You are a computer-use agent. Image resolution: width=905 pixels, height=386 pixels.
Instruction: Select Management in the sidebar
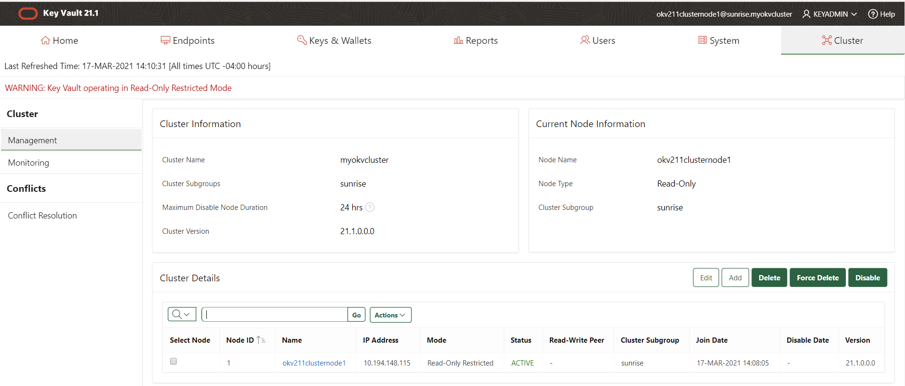pyautogui.click(x=71, y=140)
